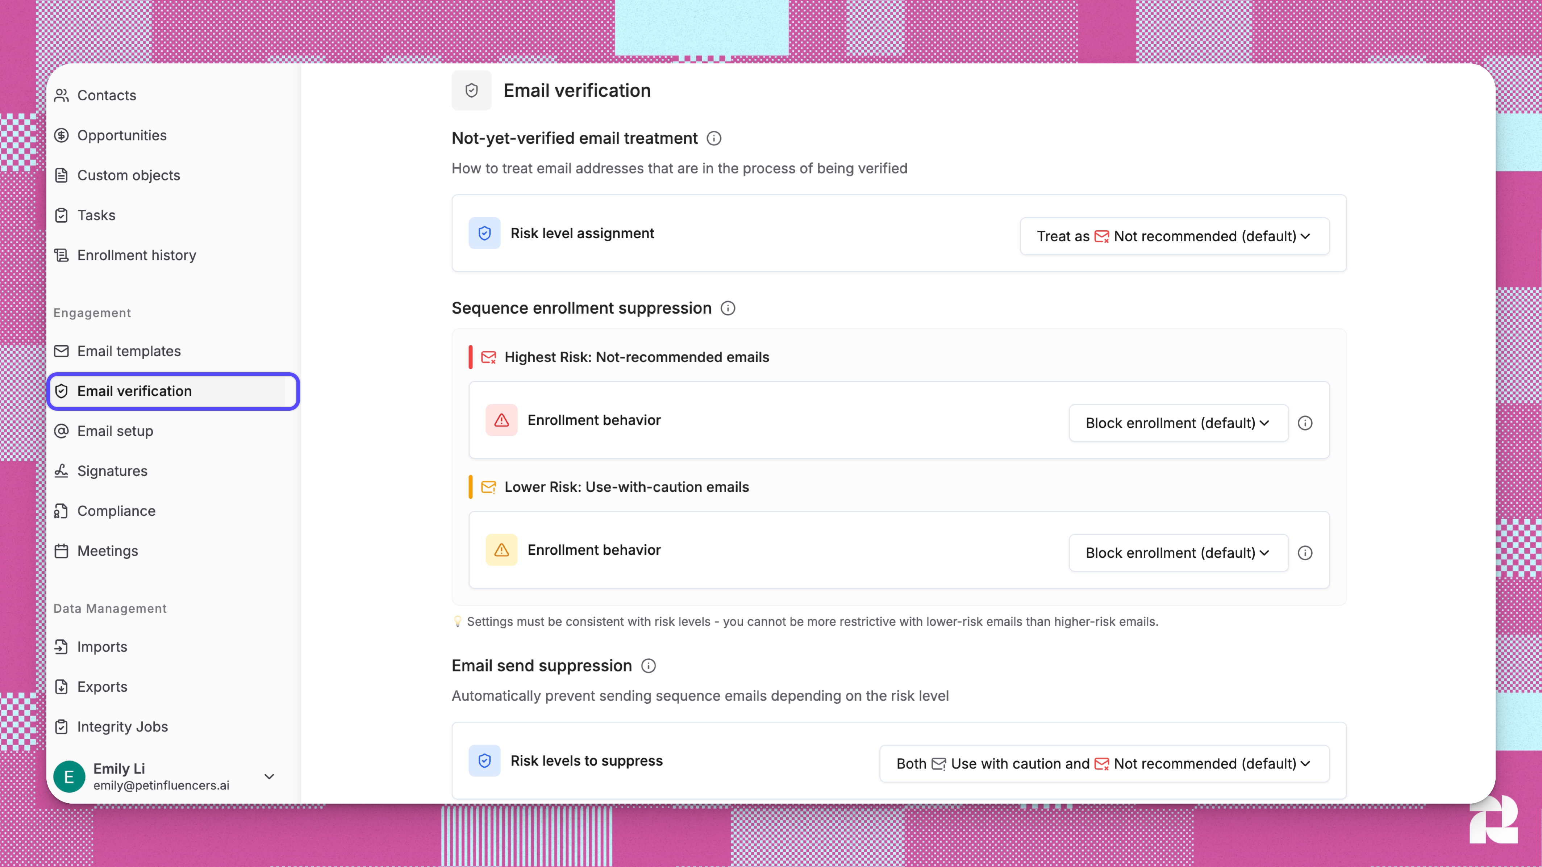This screenshot has width=1542, height=867.
Task: Open the Not-yet-verified email treatment info tooltip
Action: (x=713, y=138)
